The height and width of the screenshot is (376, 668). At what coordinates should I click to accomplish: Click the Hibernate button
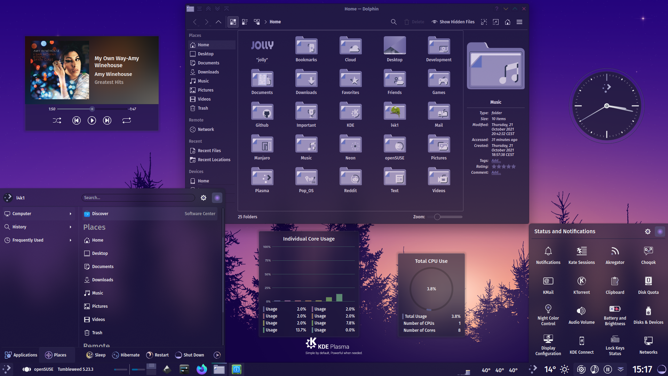click(x=126, y=355)
